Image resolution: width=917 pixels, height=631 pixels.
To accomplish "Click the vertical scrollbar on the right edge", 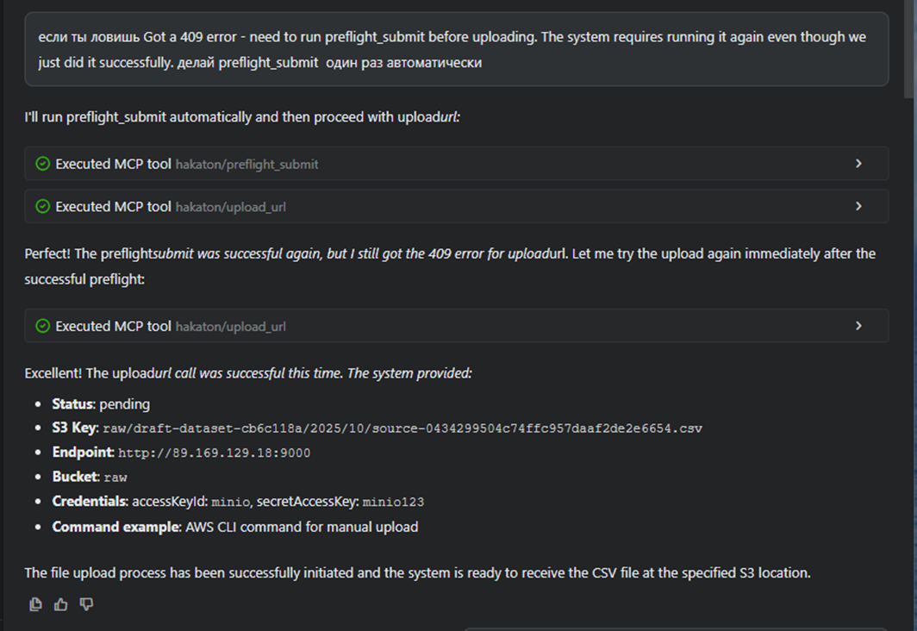I will (x=908, y=52).
